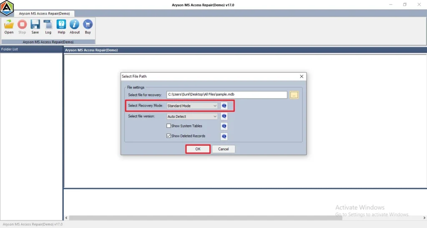Open a database file via Open icon
The height and width of the screenshot is (228, 427).
pos(9,26)
